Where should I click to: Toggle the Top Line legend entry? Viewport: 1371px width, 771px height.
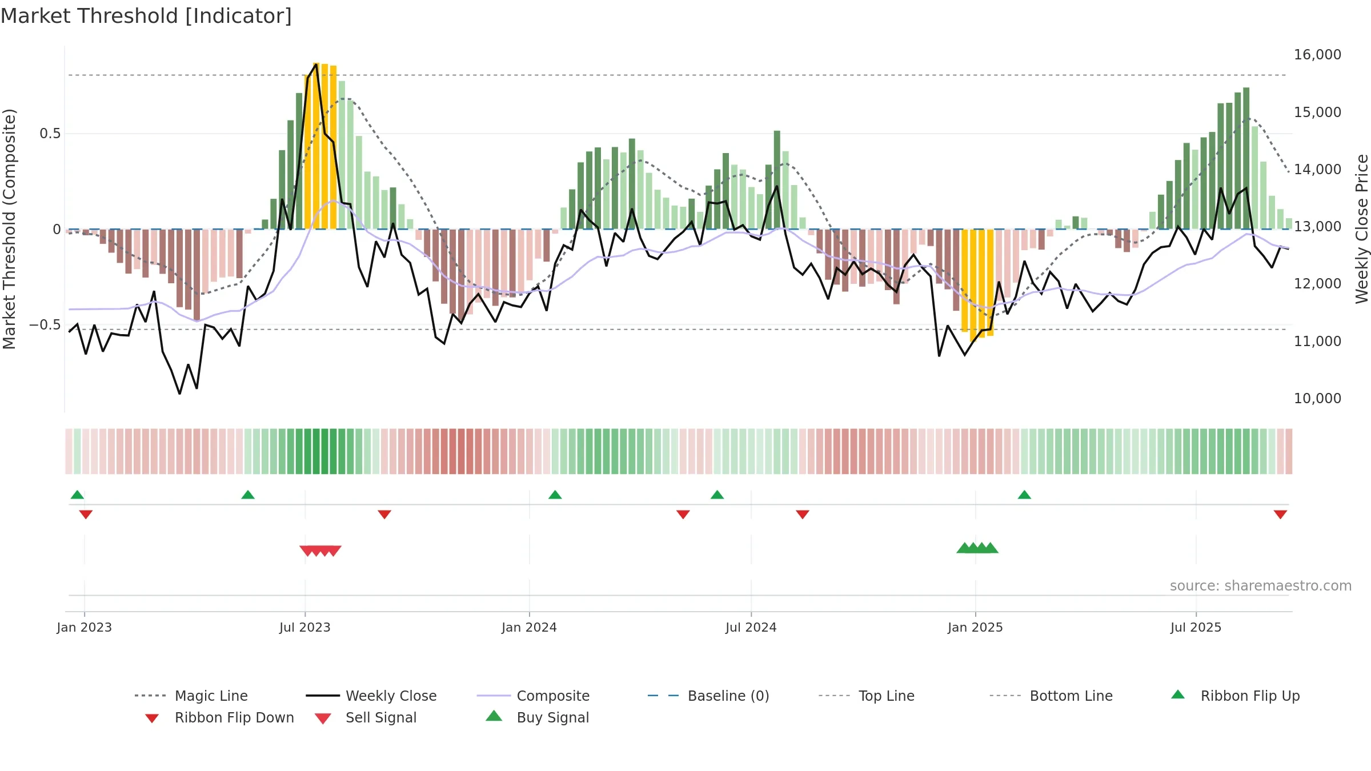click(x=866, y=696)
